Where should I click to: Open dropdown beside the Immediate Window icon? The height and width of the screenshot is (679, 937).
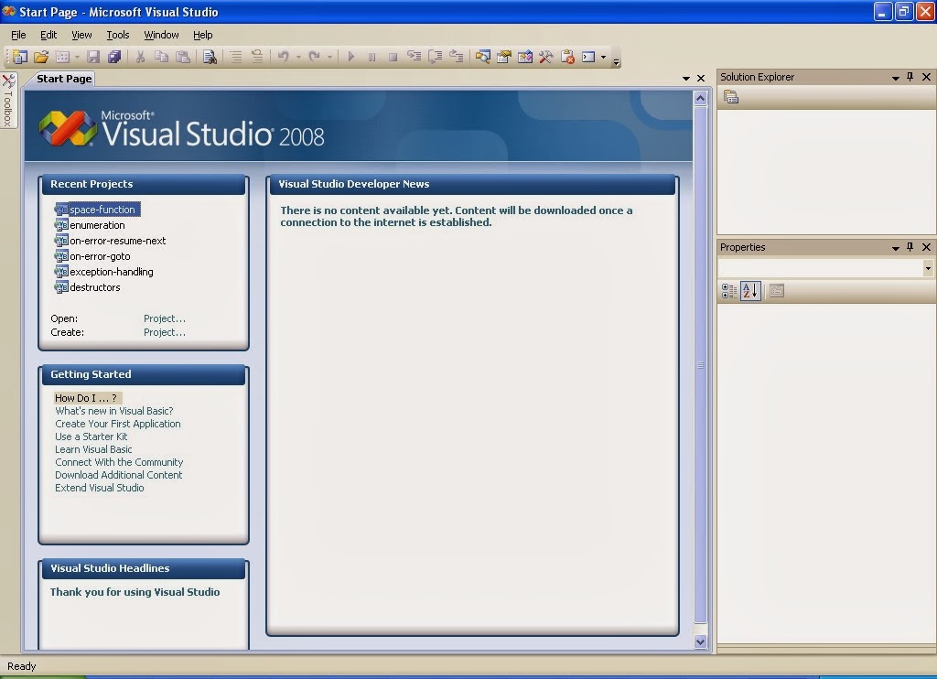point(604,57)
